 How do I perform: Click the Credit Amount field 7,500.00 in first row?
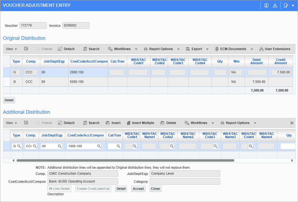coord(281,72)
